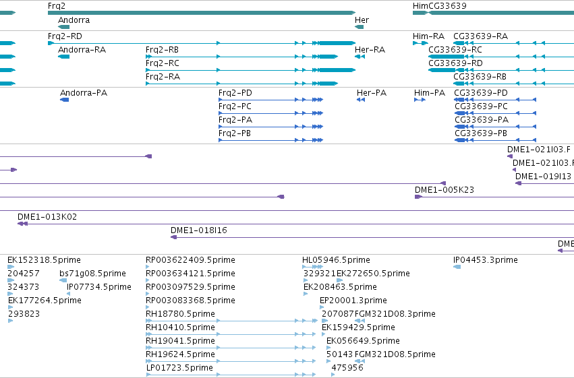Click the RP003622409.5prime EST label
The image size is (574, 378).
click(x=190, y=260)
